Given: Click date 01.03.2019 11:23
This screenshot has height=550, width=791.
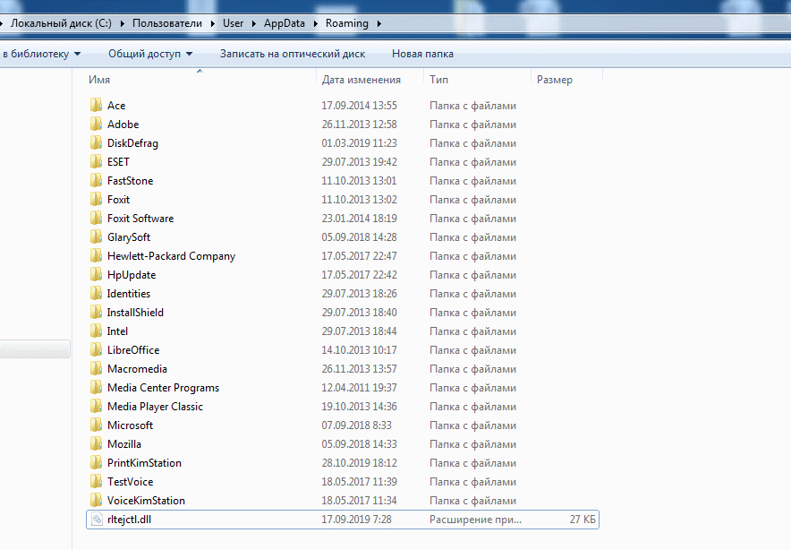Looking at the screenshot, I should [x=359, y=143].
